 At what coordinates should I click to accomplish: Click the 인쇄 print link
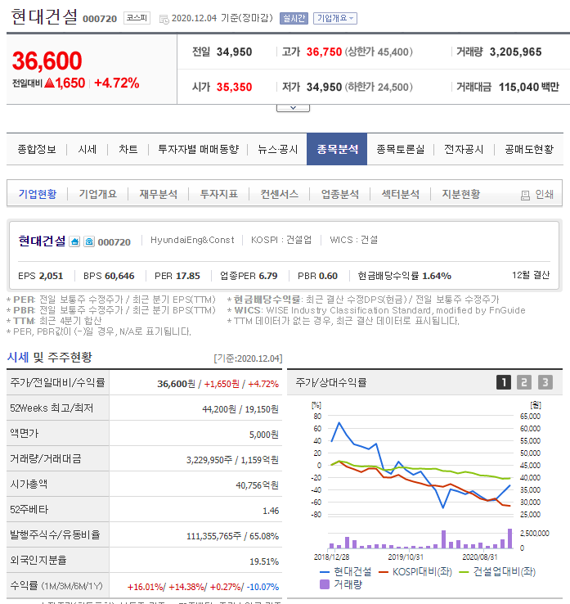pyautogui.click(x=544, y=194)
